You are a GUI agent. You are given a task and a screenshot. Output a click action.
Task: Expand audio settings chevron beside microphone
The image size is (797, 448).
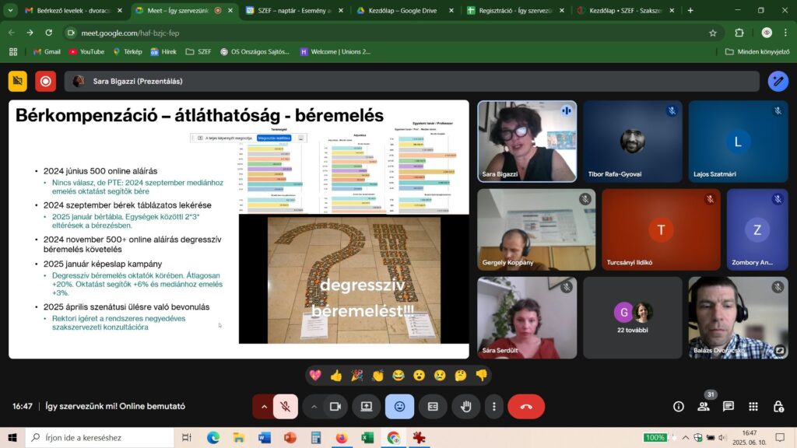(265, 406)
